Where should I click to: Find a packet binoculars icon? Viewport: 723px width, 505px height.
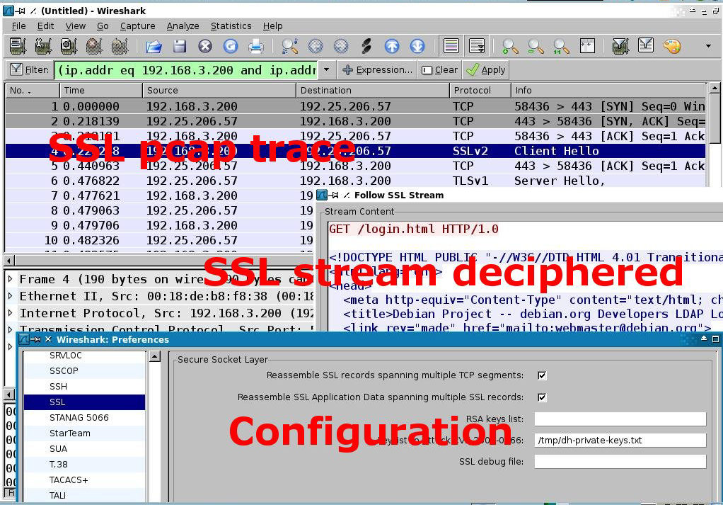click(x=289, y=46)
